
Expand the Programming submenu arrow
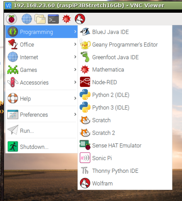point(75,32)
